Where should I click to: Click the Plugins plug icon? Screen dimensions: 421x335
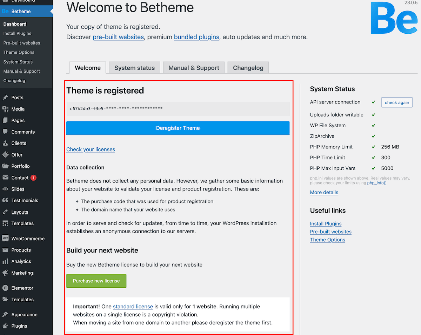click(5, 326)
